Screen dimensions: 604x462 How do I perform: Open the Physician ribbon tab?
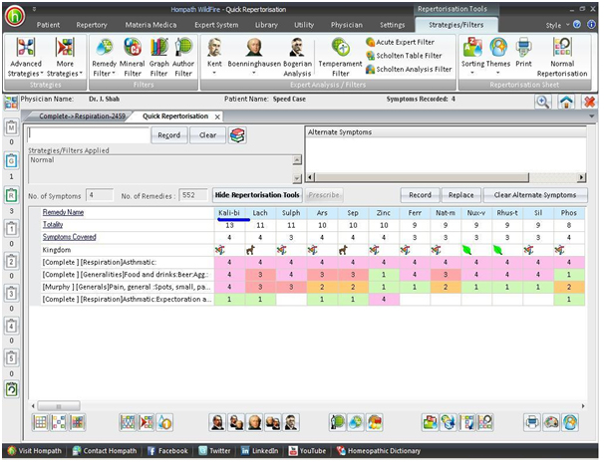click(x=347, y=25)
